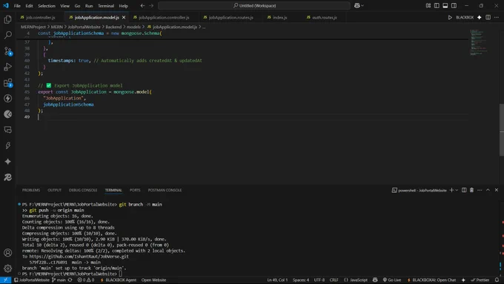
Task: Open terminal panel more actions ellipsis
Action: 480,190
